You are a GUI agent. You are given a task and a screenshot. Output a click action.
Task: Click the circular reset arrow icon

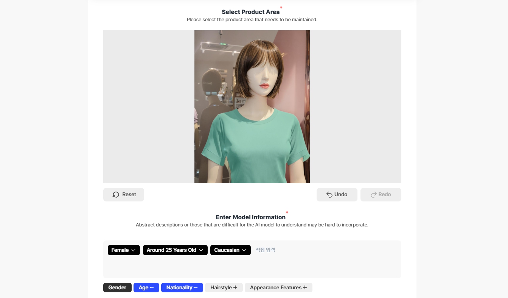(115, 194)
